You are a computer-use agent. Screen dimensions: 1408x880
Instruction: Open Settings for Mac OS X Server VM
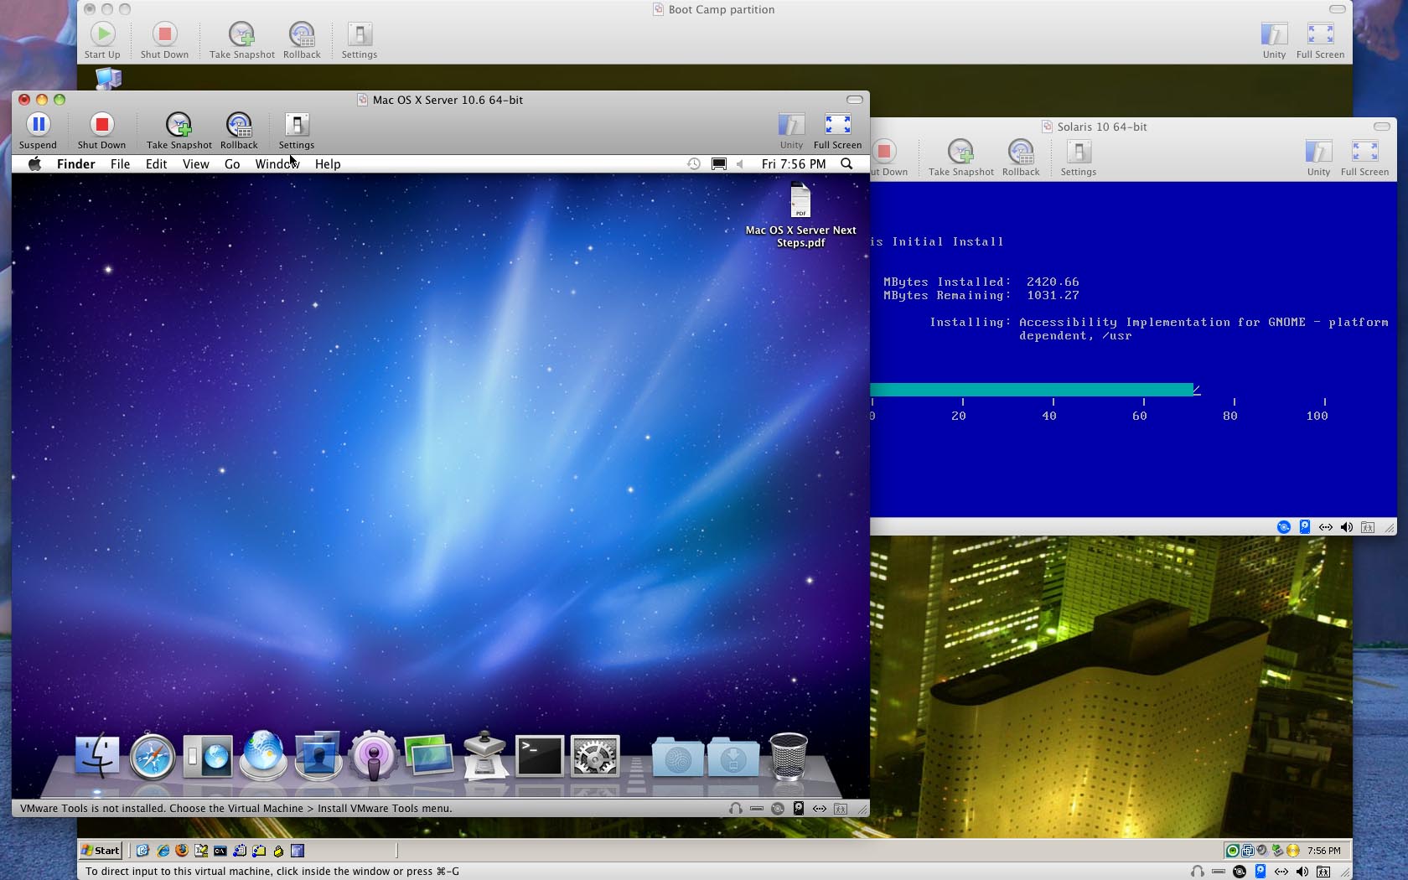point(297,132)
